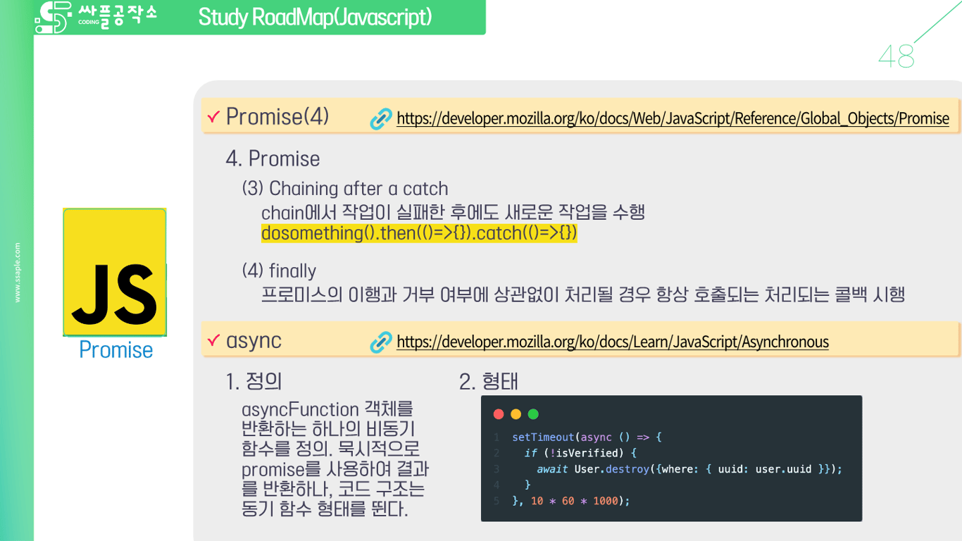Screen dimensions: 962x541
Task: Click the chain link icon beside the async URL
Action: pos(380,341)
